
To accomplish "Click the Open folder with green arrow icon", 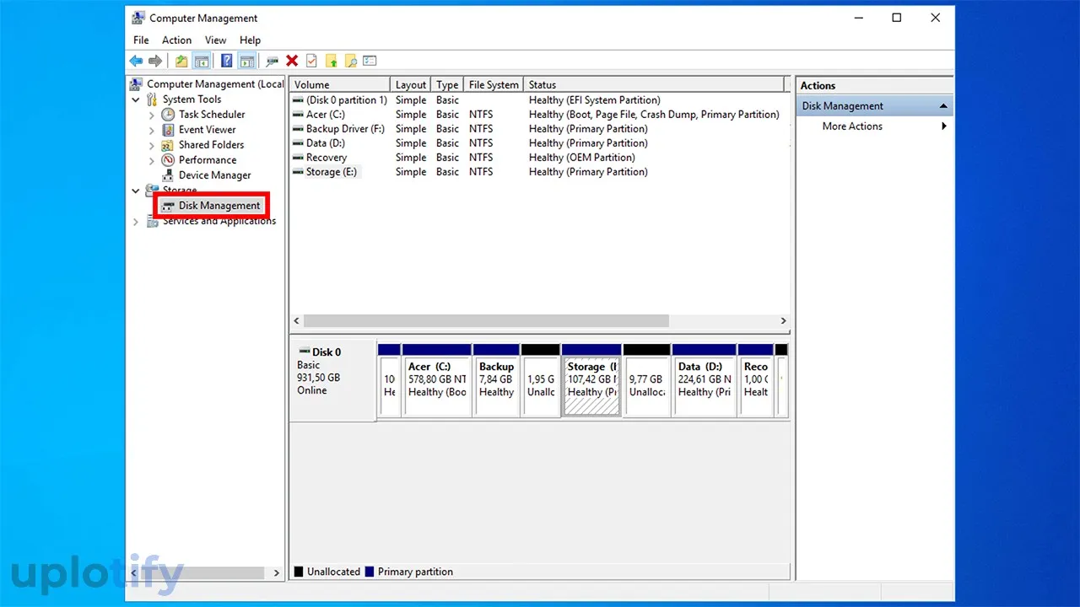I will (x=331, y=61).
